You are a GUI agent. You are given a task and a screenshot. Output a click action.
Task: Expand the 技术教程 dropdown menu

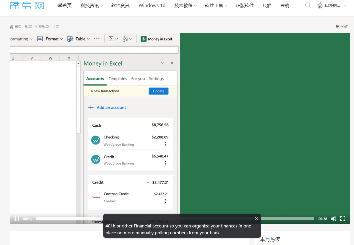[185, 6]
